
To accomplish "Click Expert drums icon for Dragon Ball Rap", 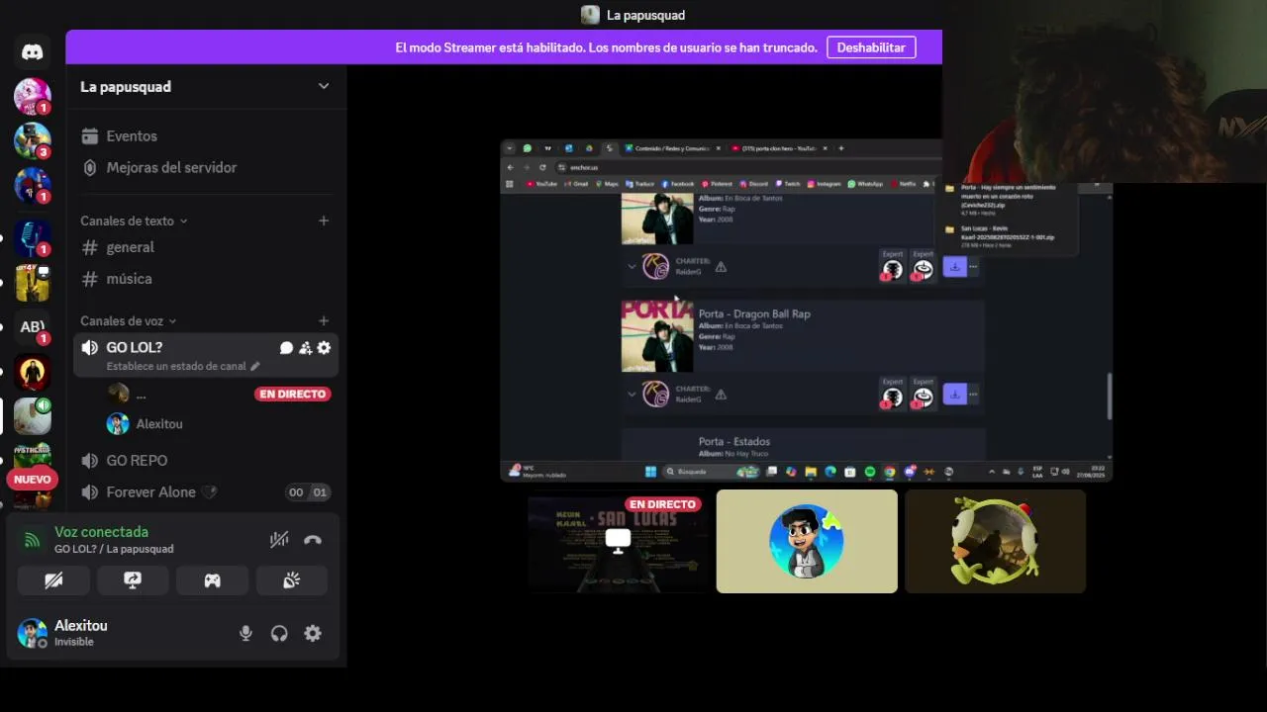I will [x=923, y=397].
